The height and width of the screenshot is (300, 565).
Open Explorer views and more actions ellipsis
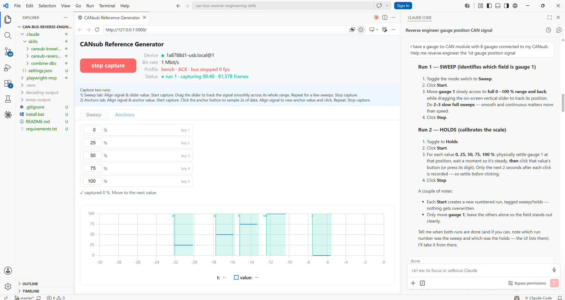click(66, 17)
